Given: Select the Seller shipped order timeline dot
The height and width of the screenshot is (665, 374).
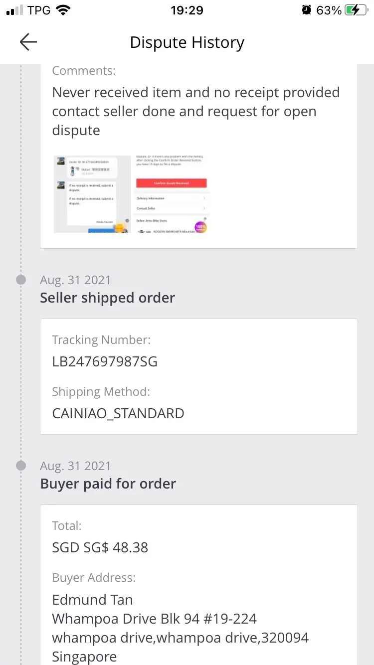Looking at the screenshot, I should [21, 280].
